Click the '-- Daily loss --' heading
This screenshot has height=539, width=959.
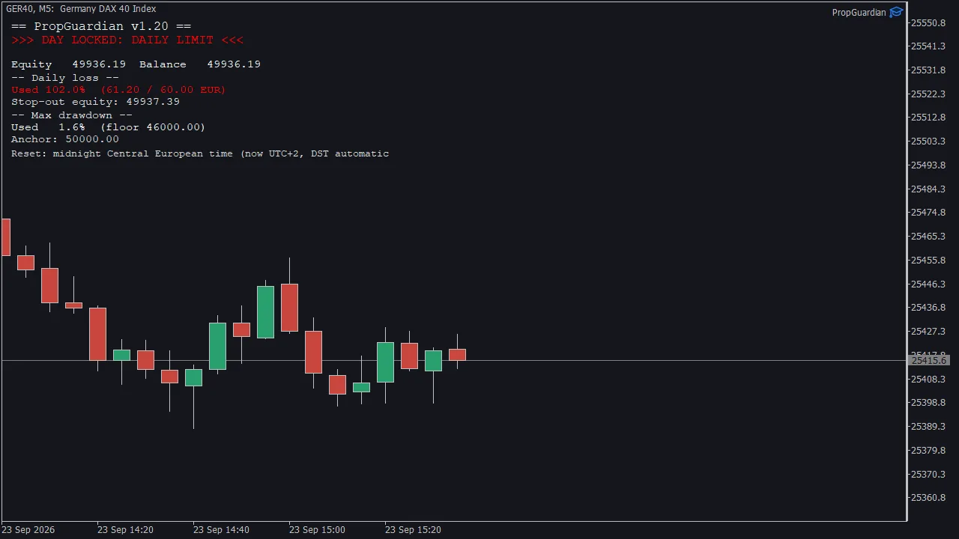point(65,78)
